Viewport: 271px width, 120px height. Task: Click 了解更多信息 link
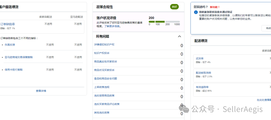pyautogui.click(x=112, y=26)
